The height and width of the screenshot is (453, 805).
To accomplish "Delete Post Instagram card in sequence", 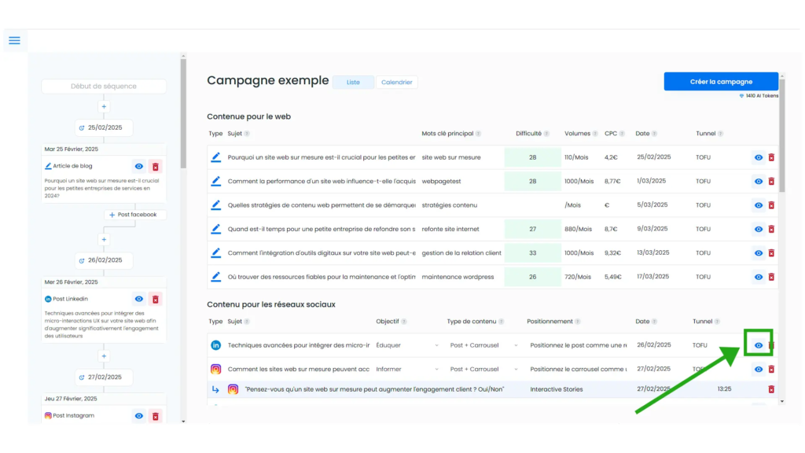I will [155, 416].
